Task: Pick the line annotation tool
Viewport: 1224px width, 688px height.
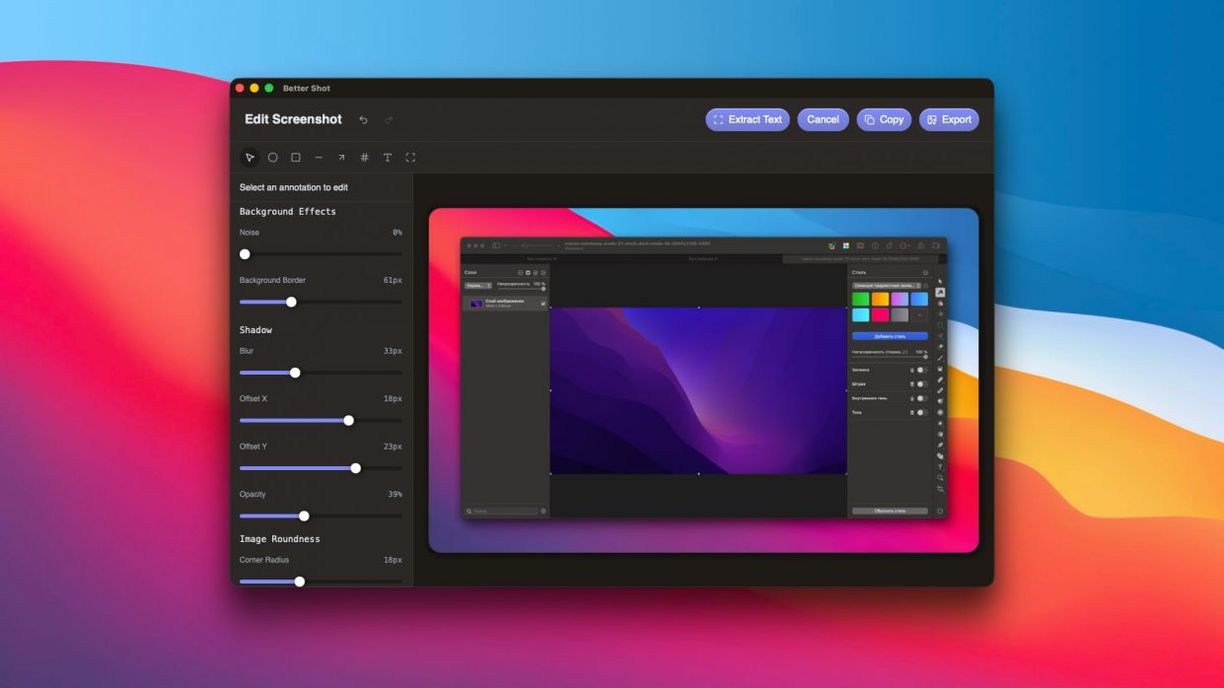Action: point(319,158)
